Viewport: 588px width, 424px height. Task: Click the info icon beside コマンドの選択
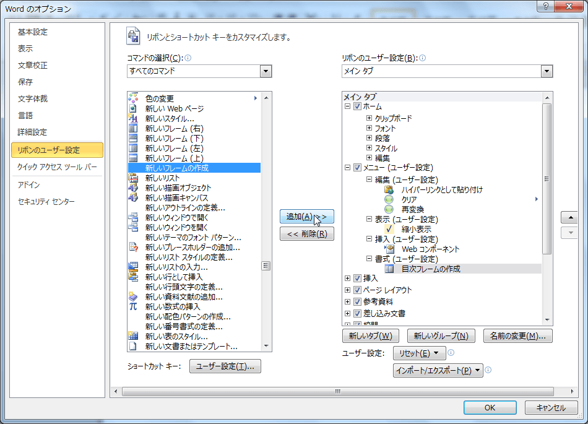[188, 58]
